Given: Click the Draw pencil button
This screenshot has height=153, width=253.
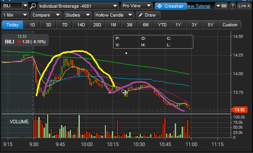Looking at the screenshot, I should pyautogui.click(x=148, y=15).
